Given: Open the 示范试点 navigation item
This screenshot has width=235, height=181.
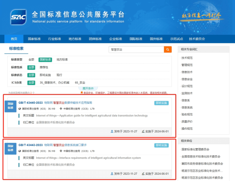Looking at the screenshot, I should coord(177,39).
